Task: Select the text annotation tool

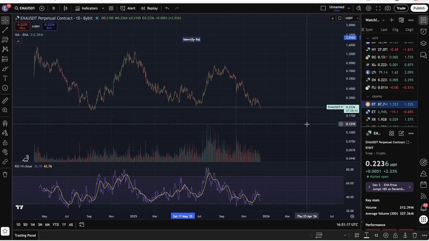Action: click(5, 78)
